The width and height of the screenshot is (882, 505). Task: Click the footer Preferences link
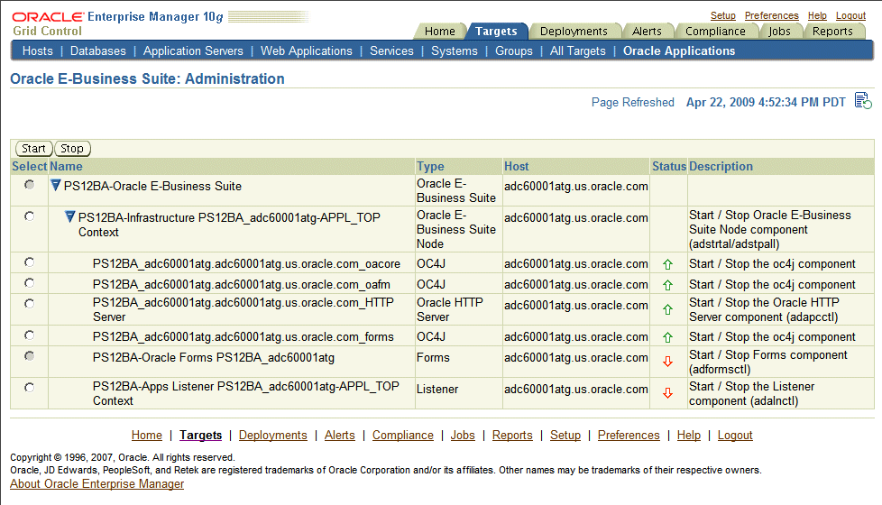[x=629, y=436]
